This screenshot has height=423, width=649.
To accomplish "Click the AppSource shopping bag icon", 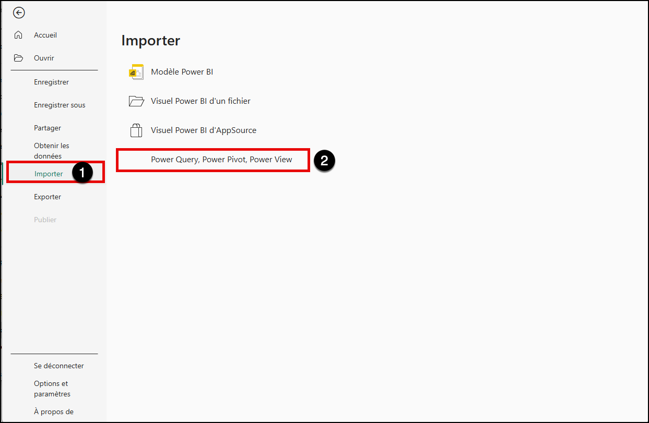I will (136, 130).
